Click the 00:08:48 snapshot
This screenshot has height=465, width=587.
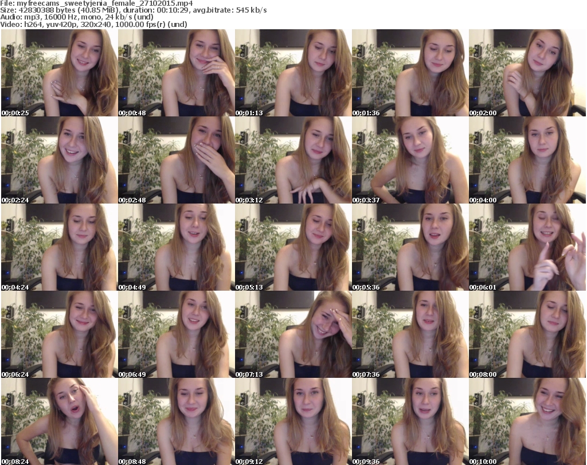[x=177, y=421]
